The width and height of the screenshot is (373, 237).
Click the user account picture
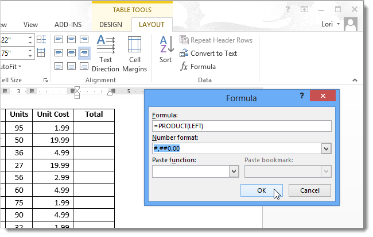pos(351,24)
